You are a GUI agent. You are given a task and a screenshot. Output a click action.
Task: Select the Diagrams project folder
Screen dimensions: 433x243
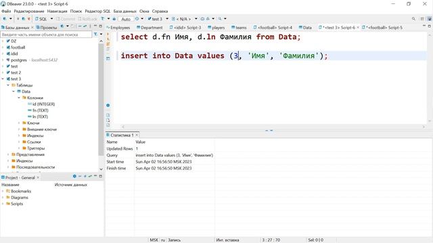(x=17, y=198)
